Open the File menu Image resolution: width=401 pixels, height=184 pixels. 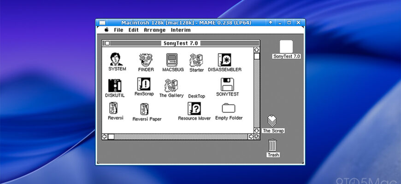pyautogui.click(x=118, y=30)
